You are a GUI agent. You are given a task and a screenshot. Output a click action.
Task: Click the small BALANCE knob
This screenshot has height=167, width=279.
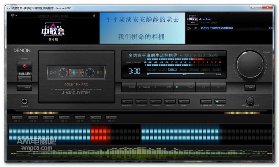click(x=250, y=101)
